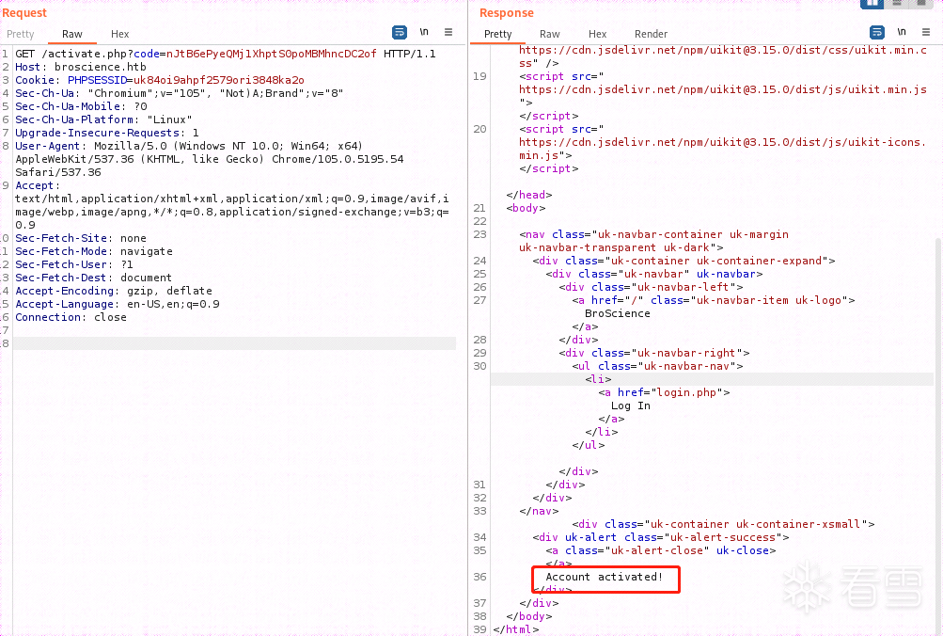Screen dimensions: 943x636
Task: Click the 'uk-navbar-nav' ul line
Action: click(658, 366)
